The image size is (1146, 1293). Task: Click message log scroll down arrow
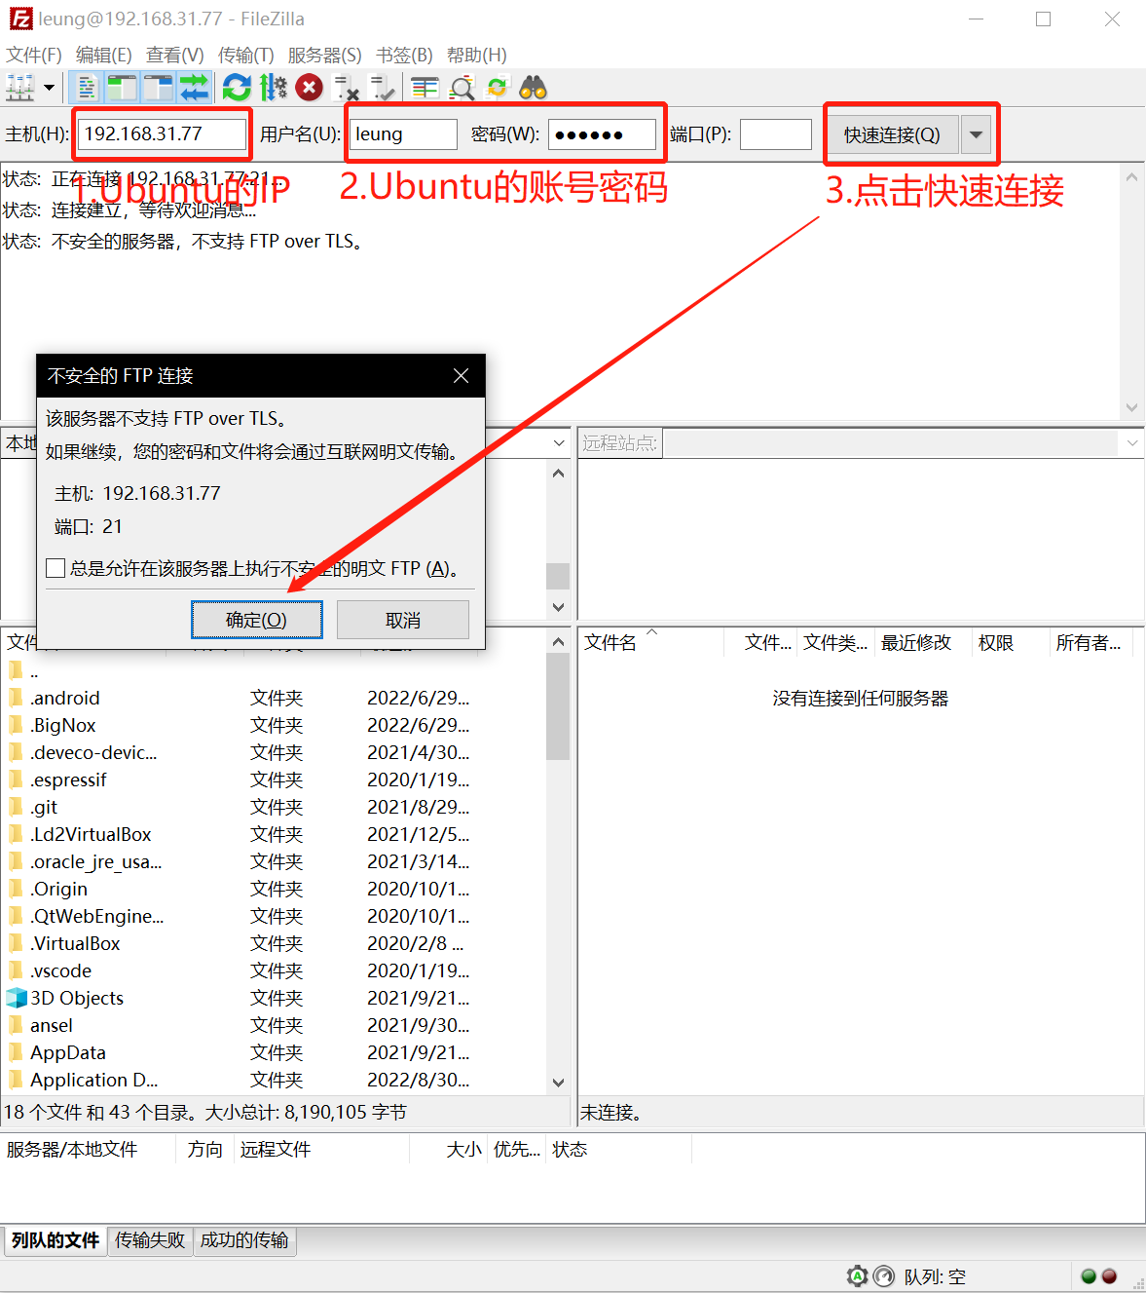pos(1131,407)
